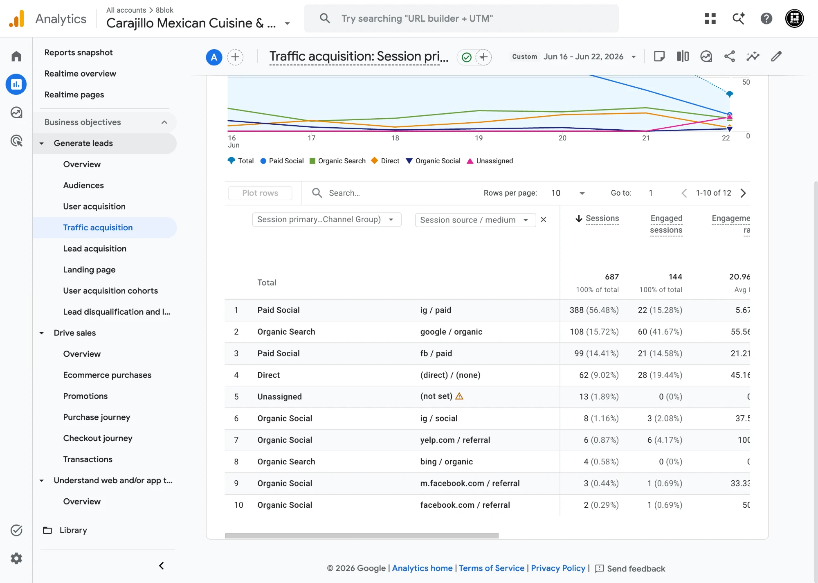
Task: Click the Paid Social legend marker
Action: (x=263, y=161)
